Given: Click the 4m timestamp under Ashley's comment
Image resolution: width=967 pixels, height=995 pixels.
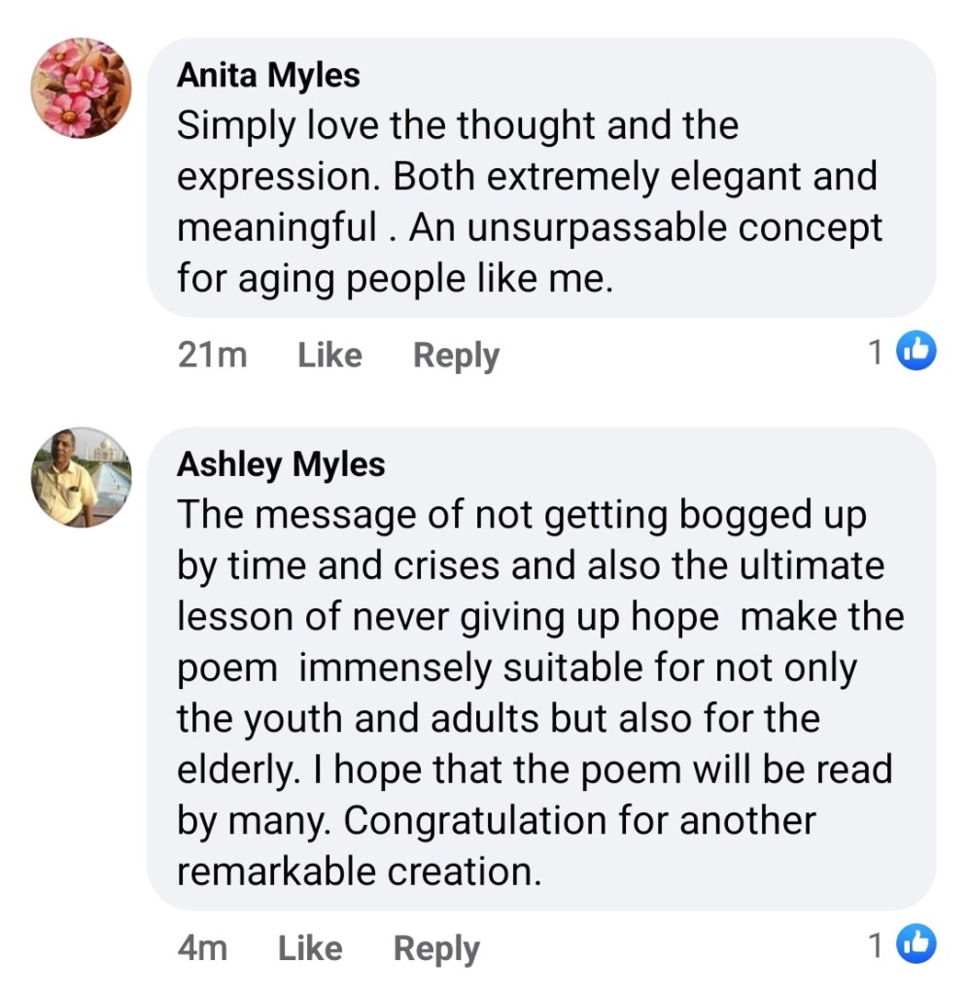Looking at the screenshot, I should (x=202, y=948).
